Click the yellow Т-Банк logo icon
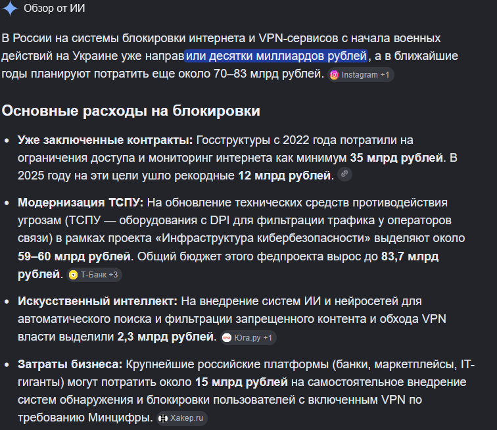This screenshot has height=430, width=497. (73, 275)
